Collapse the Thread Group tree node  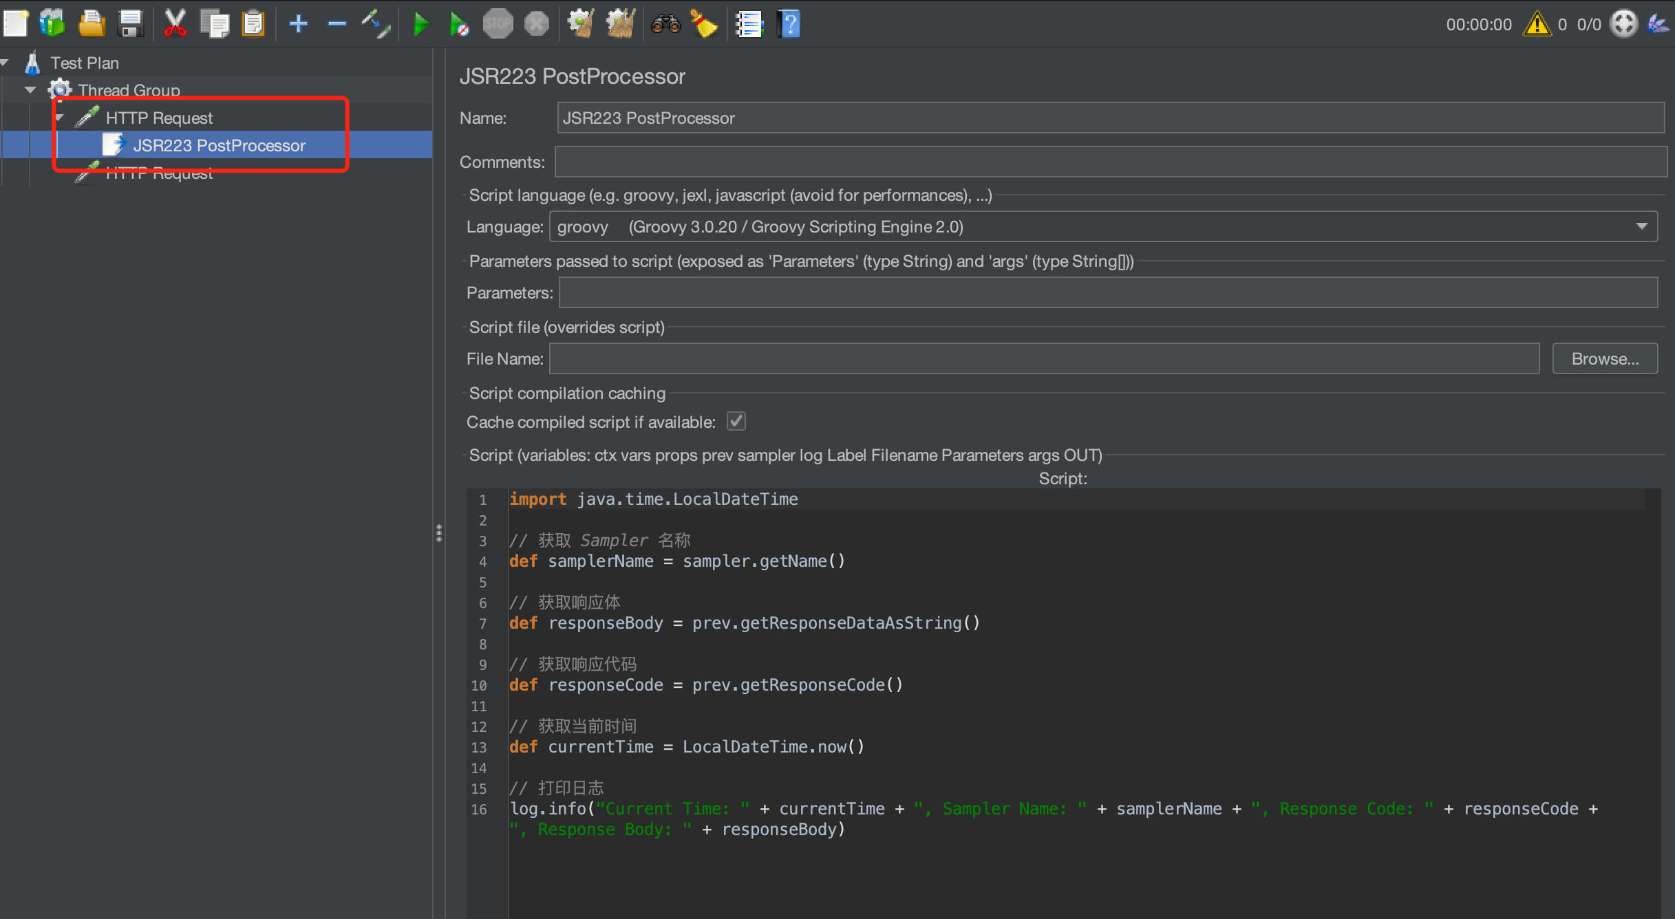pyautogui.click(x=30, y=90)
